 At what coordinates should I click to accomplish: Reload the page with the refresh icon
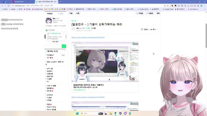[x=9, y=6]
